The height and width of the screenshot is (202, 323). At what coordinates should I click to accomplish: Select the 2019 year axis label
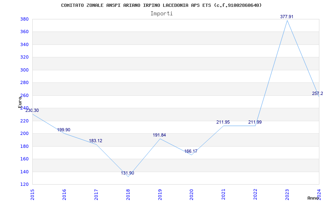(x=160, y=194)
